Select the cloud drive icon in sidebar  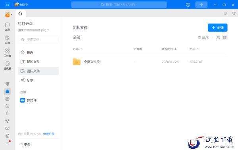pos(7,91)
